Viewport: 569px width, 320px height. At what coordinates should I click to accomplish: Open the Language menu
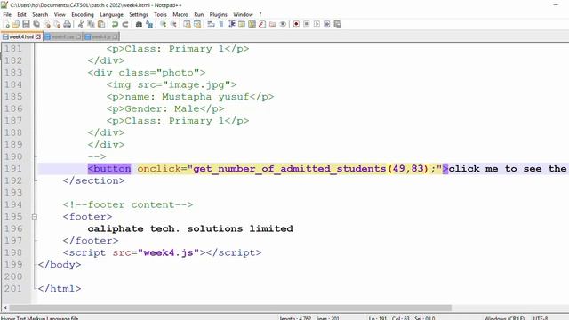(111, 14)
